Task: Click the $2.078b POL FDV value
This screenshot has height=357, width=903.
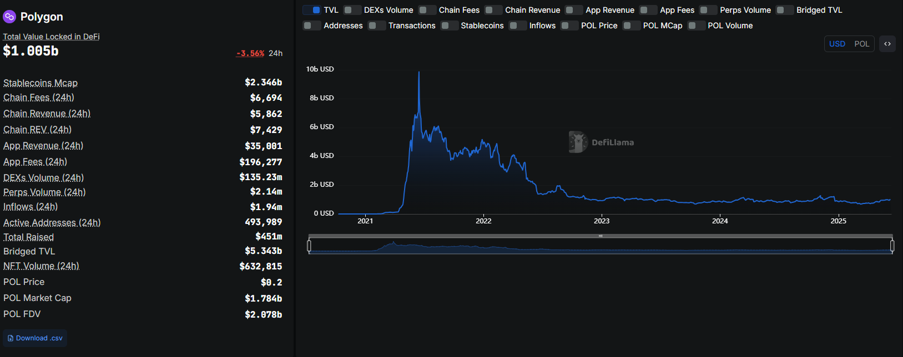Action: click(264, 314)
